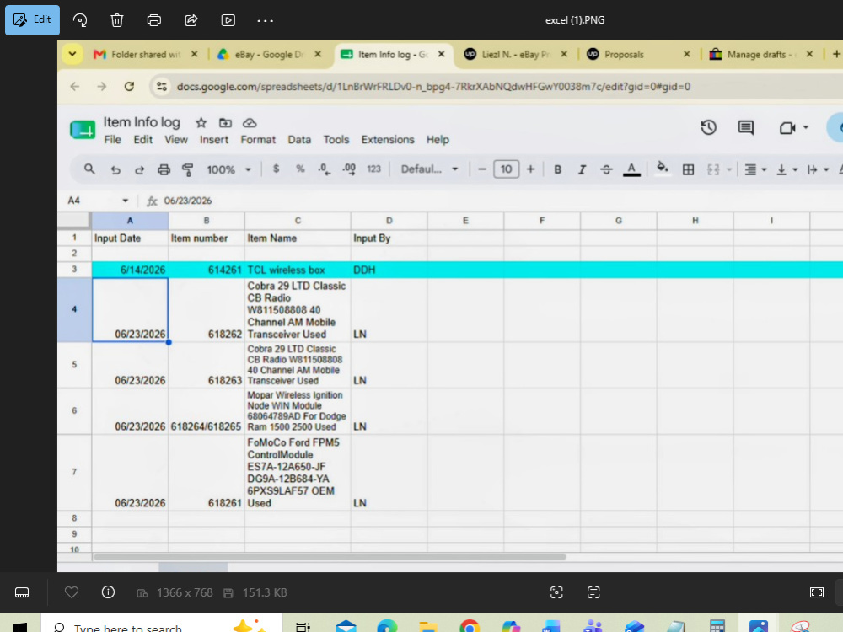Open the File menu
843x632 pixels.
[x=112, y=140]
